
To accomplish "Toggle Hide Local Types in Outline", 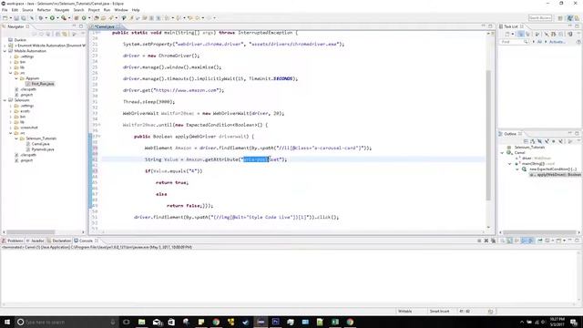I will (561, 141).
